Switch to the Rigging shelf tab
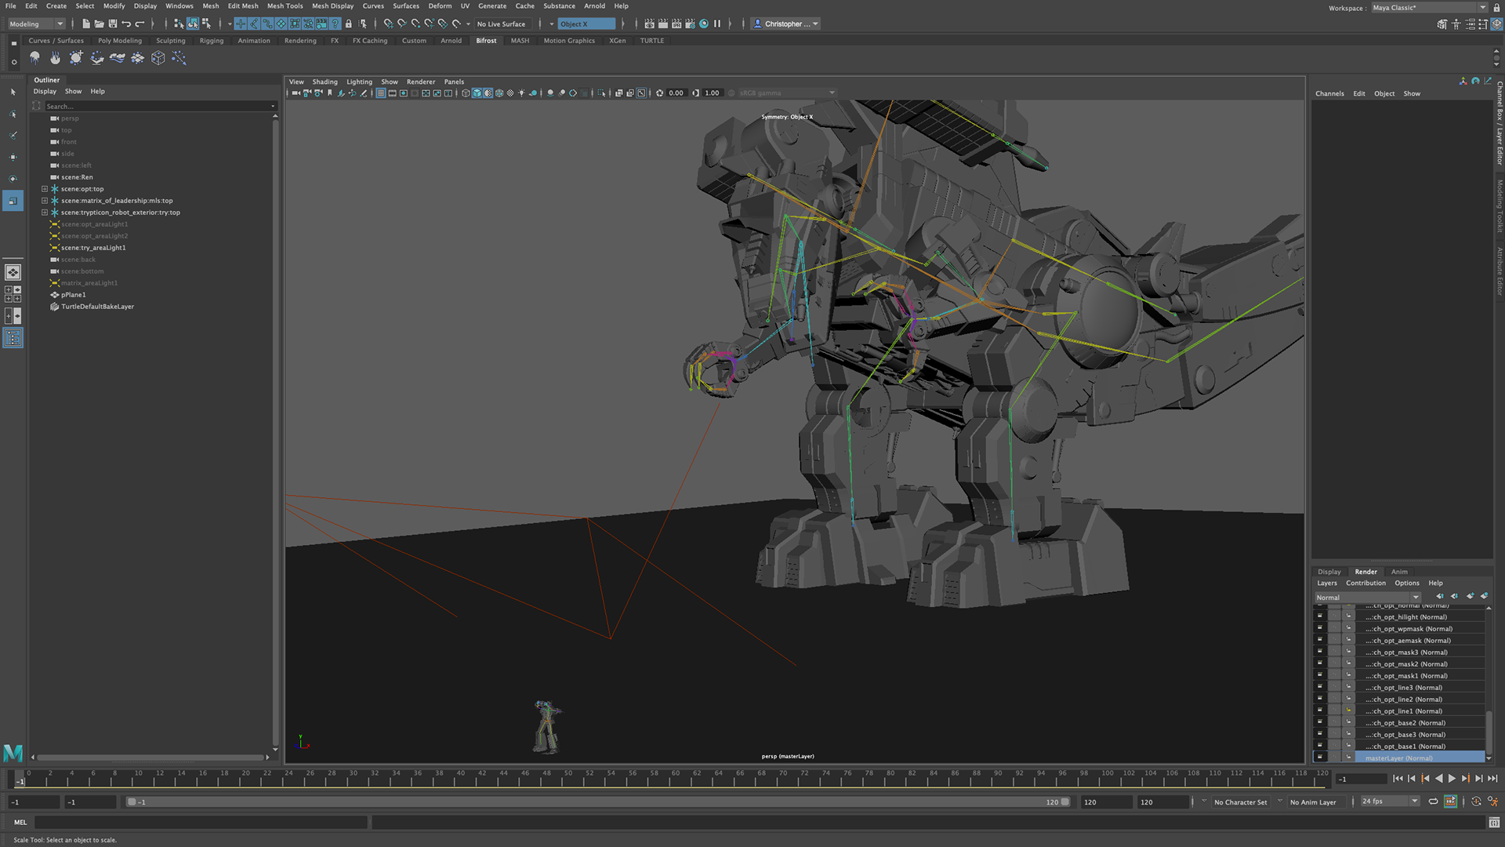This screenshot has width=1505, height=847. [x=211, y=41]
